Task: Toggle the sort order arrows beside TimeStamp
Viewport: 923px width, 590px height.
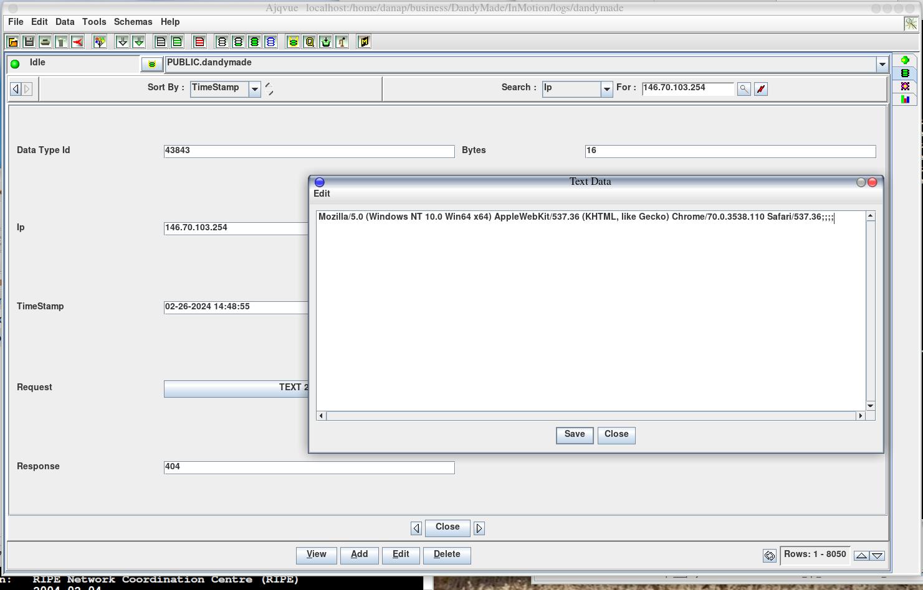Action: point(269,89)
